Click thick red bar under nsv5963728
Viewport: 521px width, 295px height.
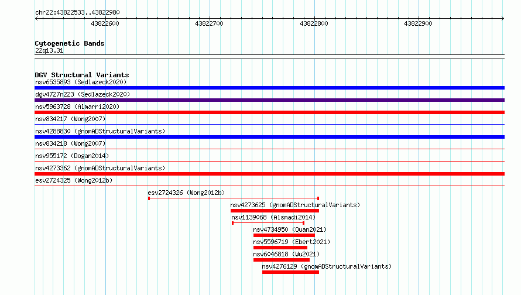point(269,112)
